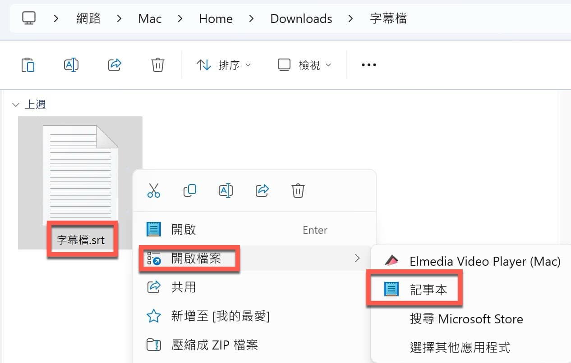Open the 檢視 view dropdown
The height and width of the screenshot is (363, 571).
tap(304, 65)
